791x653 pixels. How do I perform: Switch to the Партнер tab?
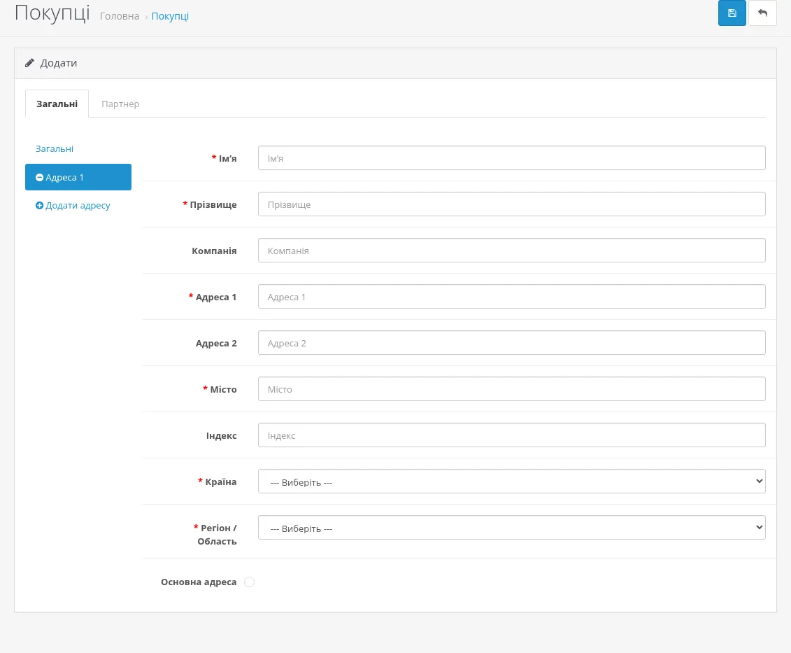(x=120, y=104)
